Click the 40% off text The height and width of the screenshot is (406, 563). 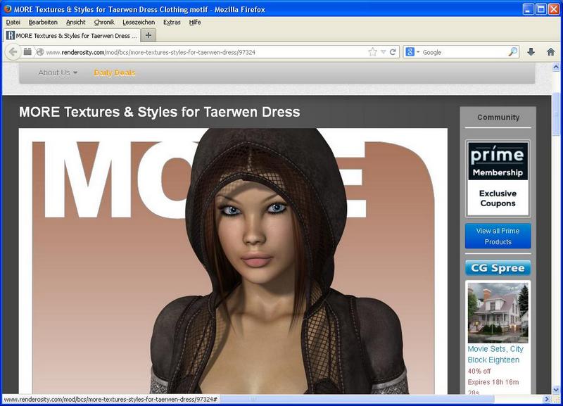(x=479, y=372)
